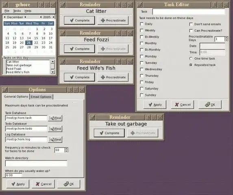Select December 25 on the calendar
The height and width of the screenshot is (195, 233).
7,47
